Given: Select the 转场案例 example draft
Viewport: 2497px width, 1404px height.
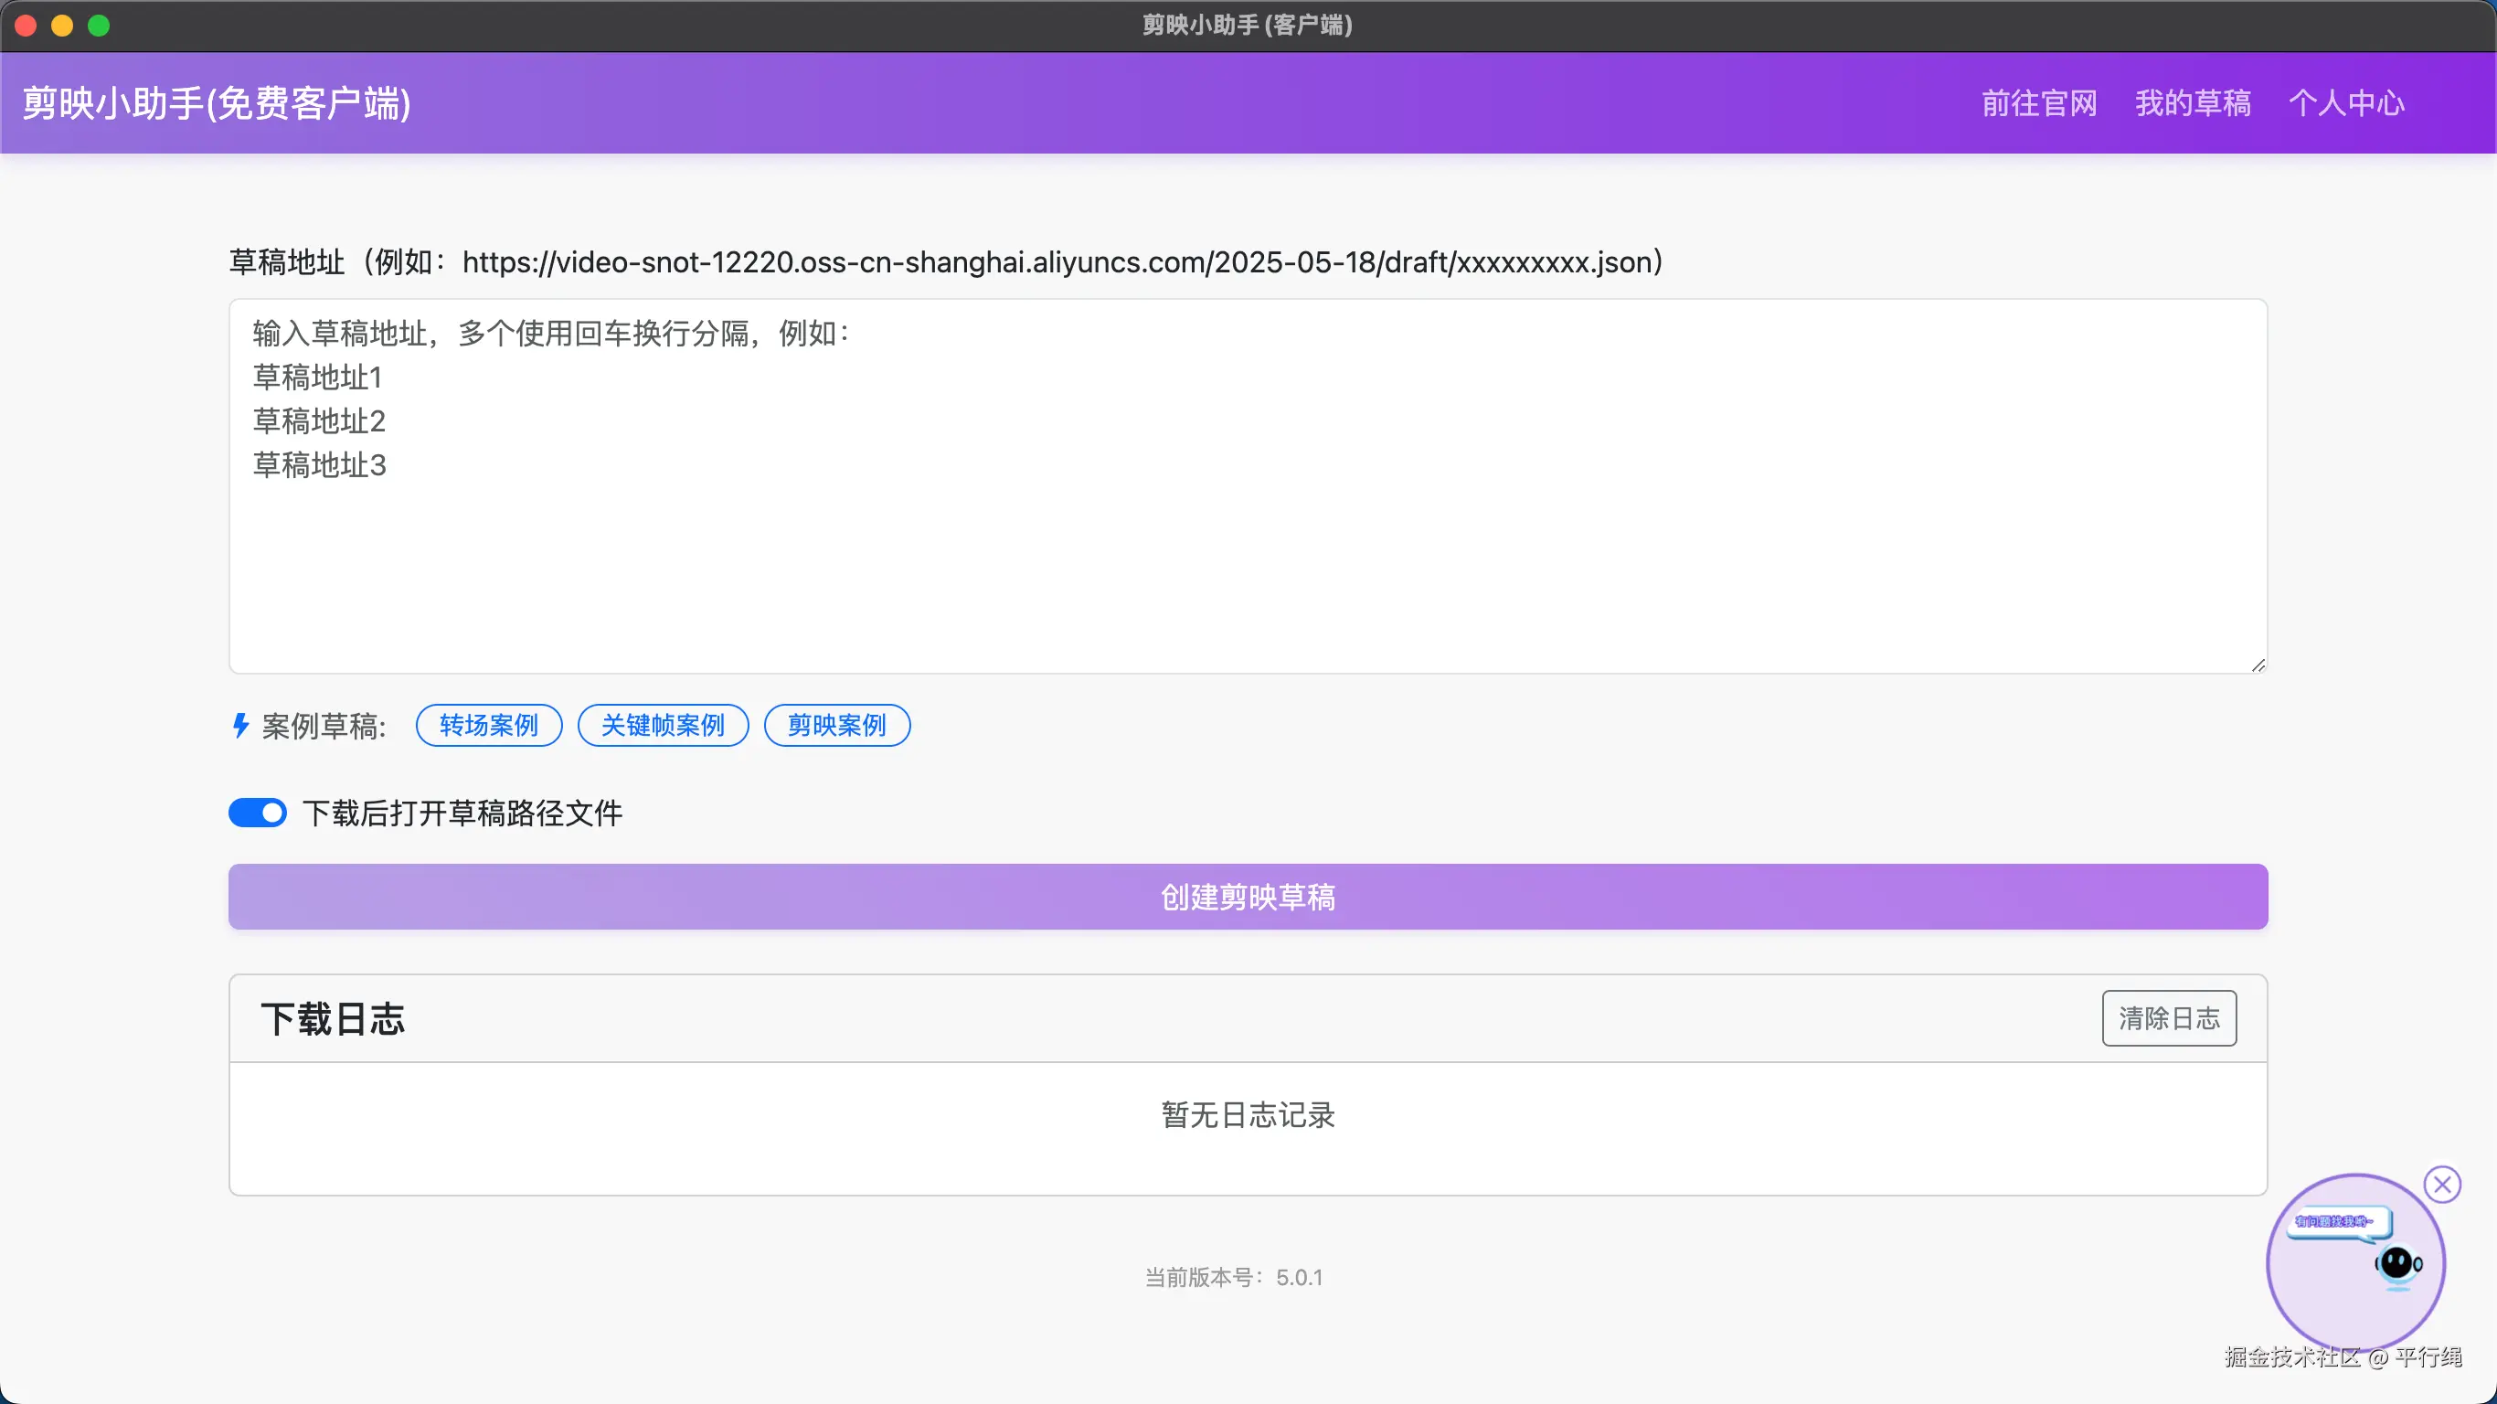Looking at the screenshot, I should point(489,725).
